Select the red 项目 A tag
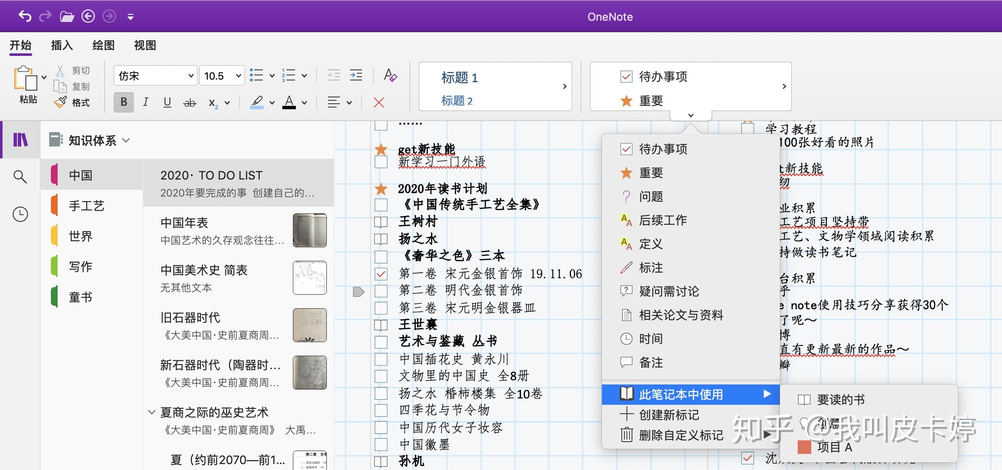 pos(868,447)
